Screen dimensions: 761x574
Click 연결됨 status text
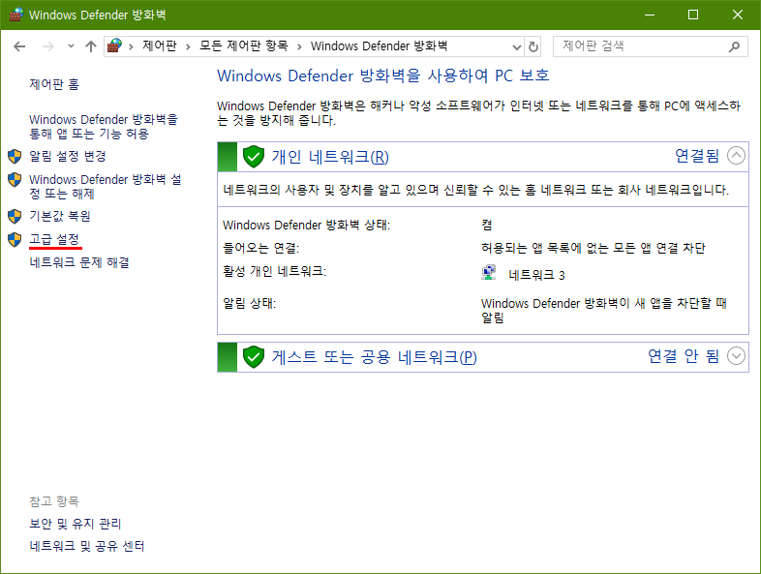697,156
